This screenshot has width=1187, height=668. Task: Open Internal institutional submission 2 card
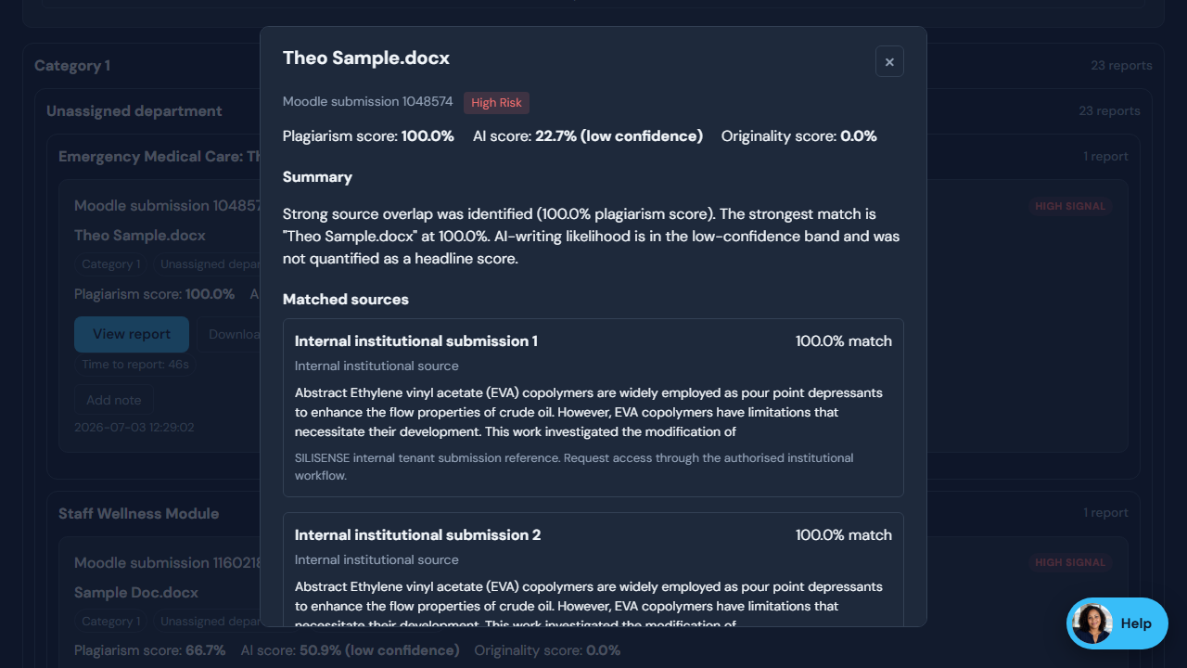[x=593, y=569]
